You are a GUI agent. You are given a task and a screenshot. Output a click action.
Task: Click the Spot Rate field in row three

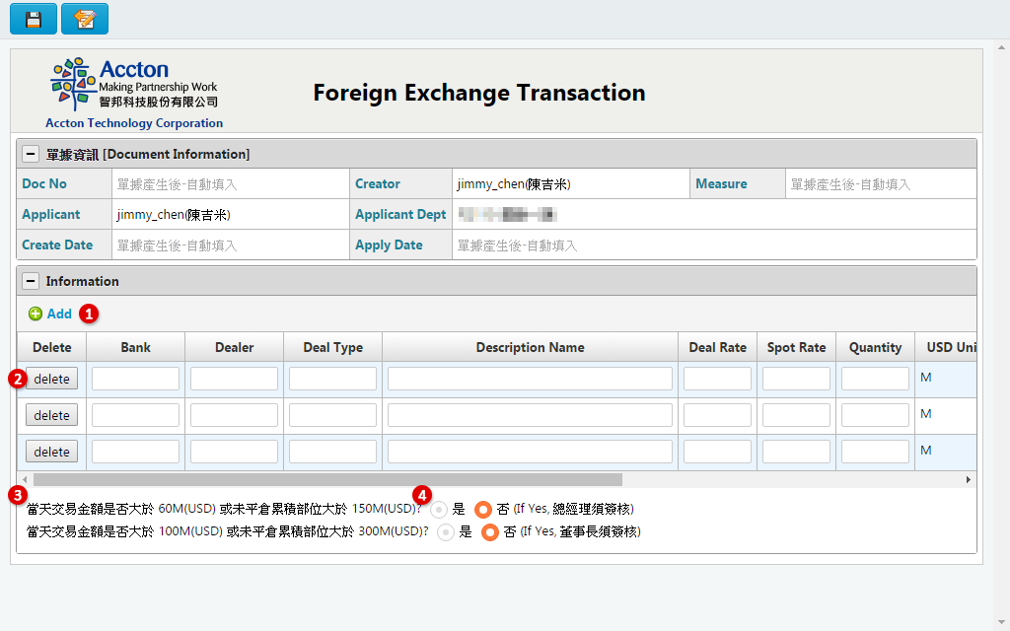[796, 451]
